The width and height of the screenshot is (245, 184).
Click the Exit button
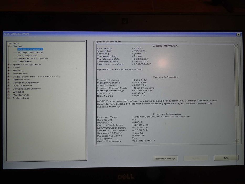[226, 157]
